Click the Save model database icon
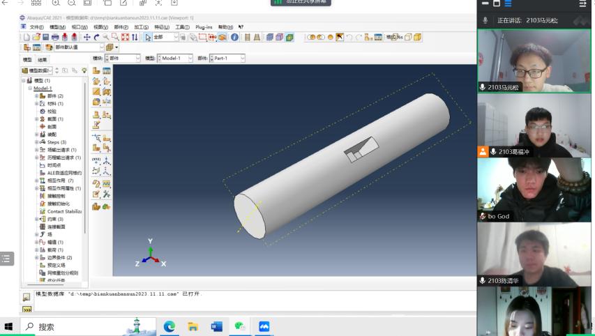 tap(45, 37)
